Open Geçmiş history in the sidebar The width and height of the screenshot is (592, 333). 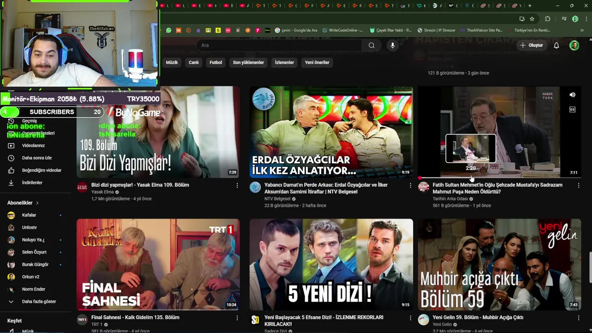click(x=30, y=121)
